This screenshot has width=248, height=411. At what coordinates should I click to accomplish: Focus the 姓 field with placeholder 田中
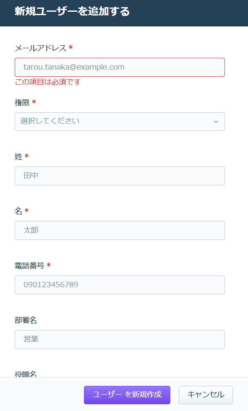click(x=120, y=176)
